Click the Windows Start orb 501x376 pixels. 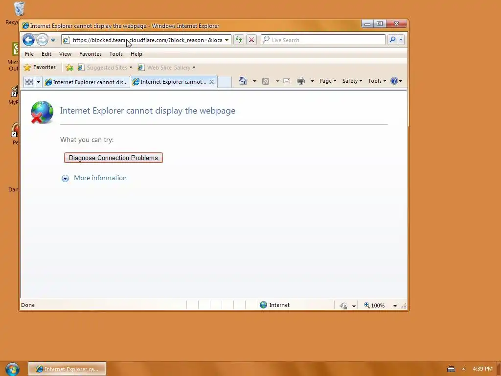(x=12, y=369)
